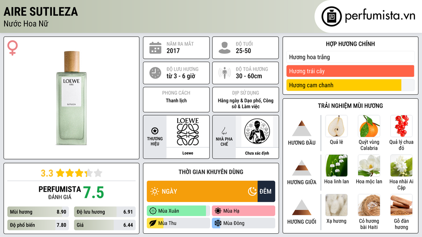
Task: Select the Quả lý chua đỏ note image
Action: [x=401, y=126]
